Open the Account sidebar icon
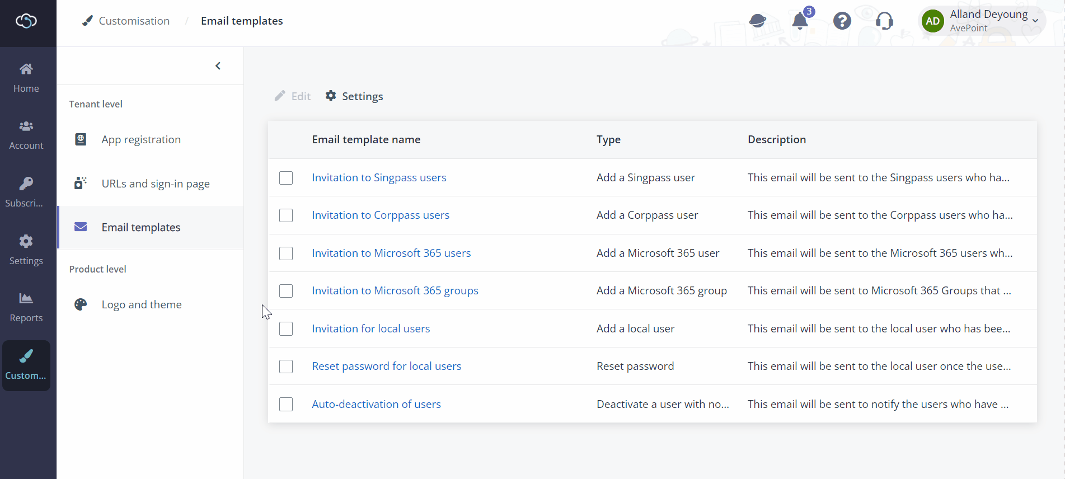Screen dimensions: 1065x479 pyautogui.click(x=26, y=126)
